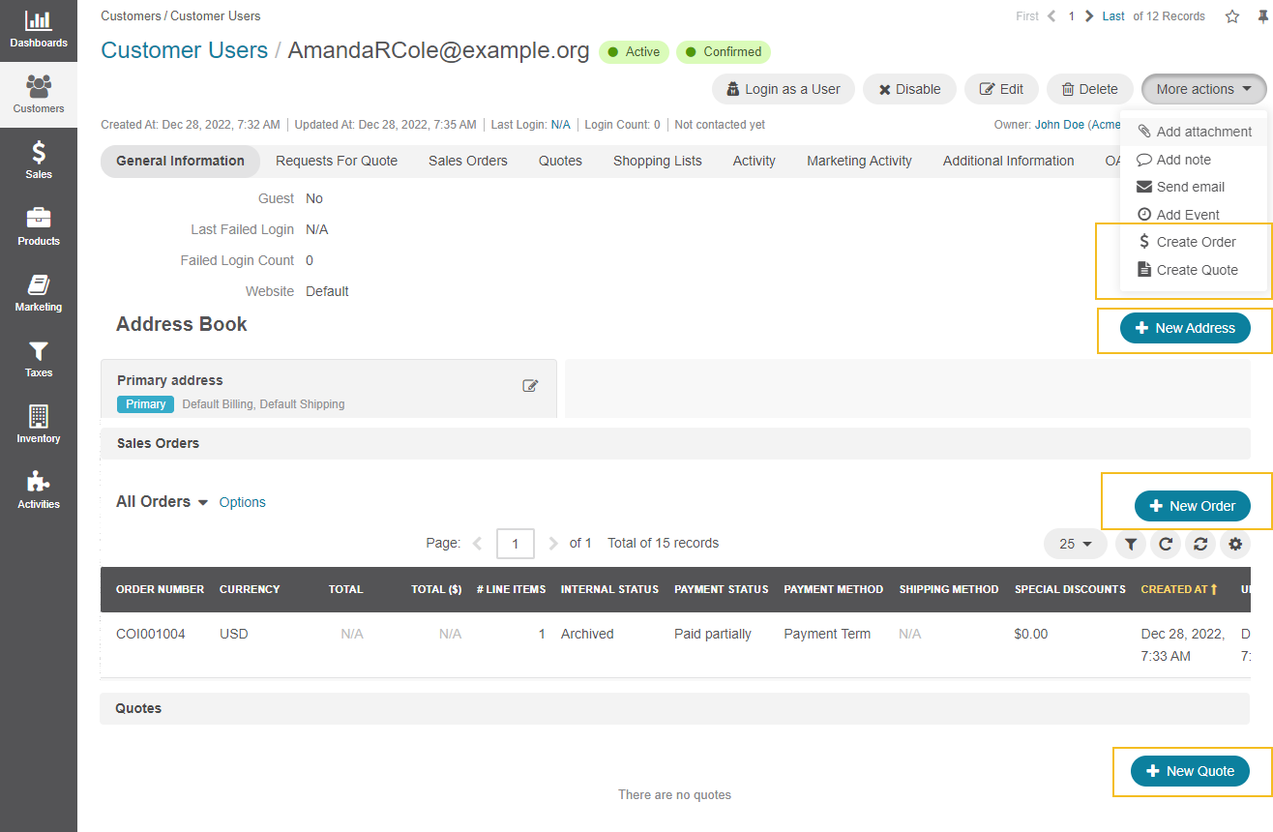Sort by the Created At column
The width and height of the screenshot is (1273, 832).
1179,589
